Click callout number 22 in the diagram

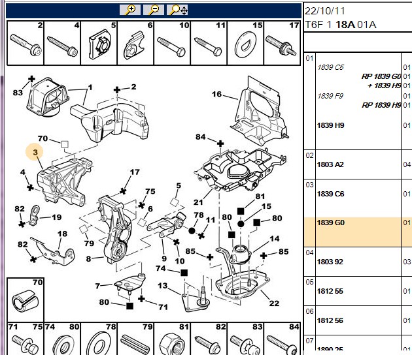click(x=274, y=303)
